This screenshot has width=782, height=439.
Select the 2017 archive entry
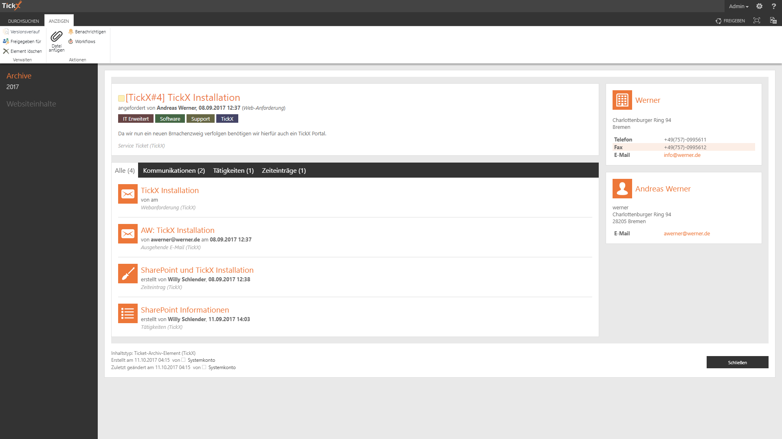click(x=13, y=87)
